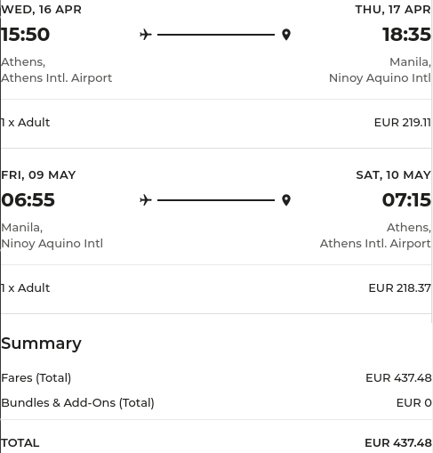Click the location pin on return flight
Screen dimensions: 433x453
click(286, 200)
